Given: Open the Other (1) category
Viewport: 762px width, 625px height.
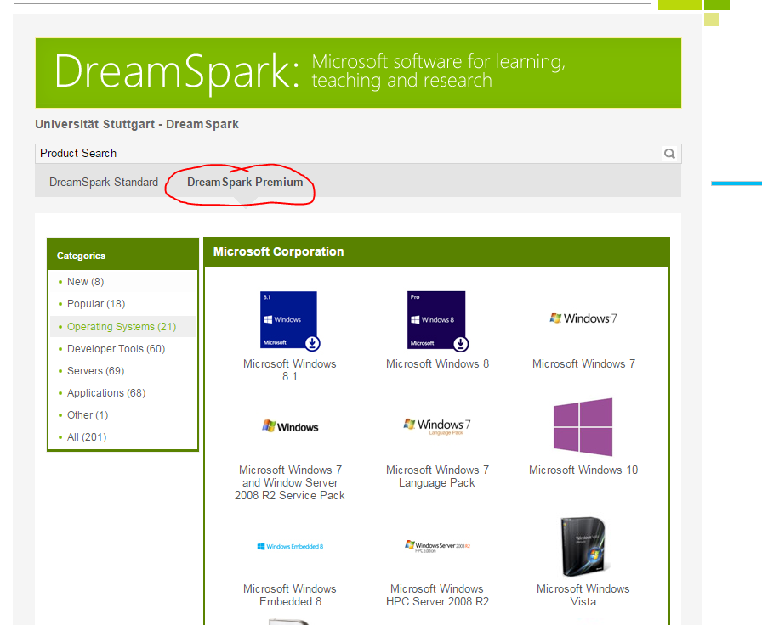Looking at the screenshot, I should [x=88, y=415].
